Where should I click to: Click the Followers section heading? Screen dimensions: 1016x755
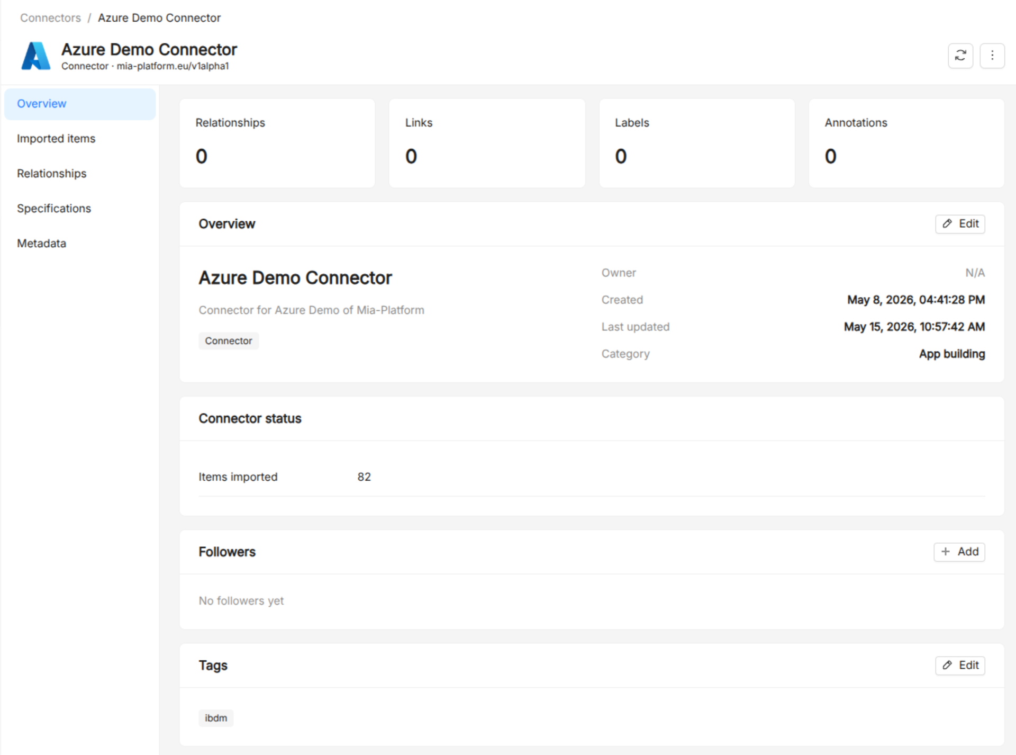coord(227,552)
